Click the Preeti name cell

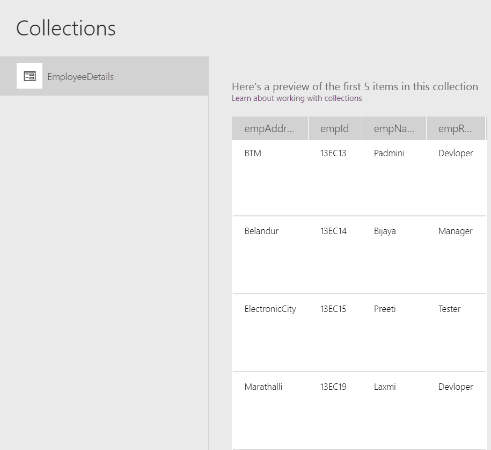coord(384,309)
